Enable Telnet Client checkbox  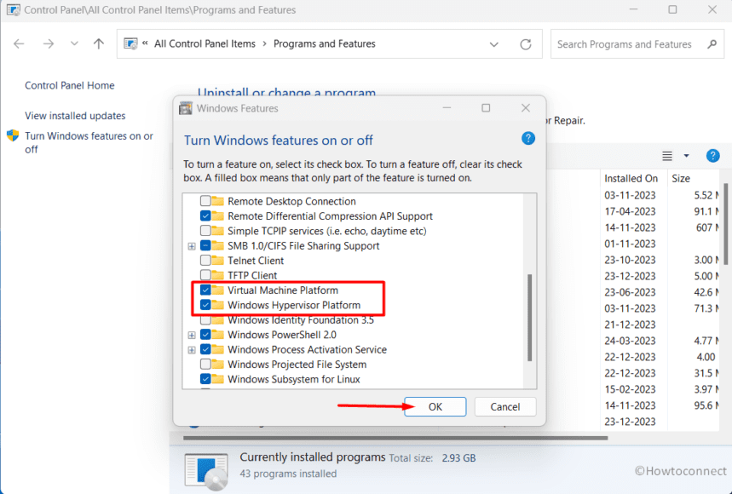(205, 261)
